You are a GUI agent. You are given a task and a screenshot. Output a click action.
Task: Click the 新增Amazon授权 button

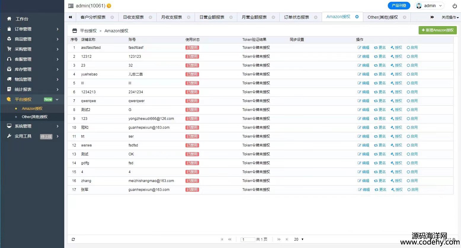(x=438, y=30)
